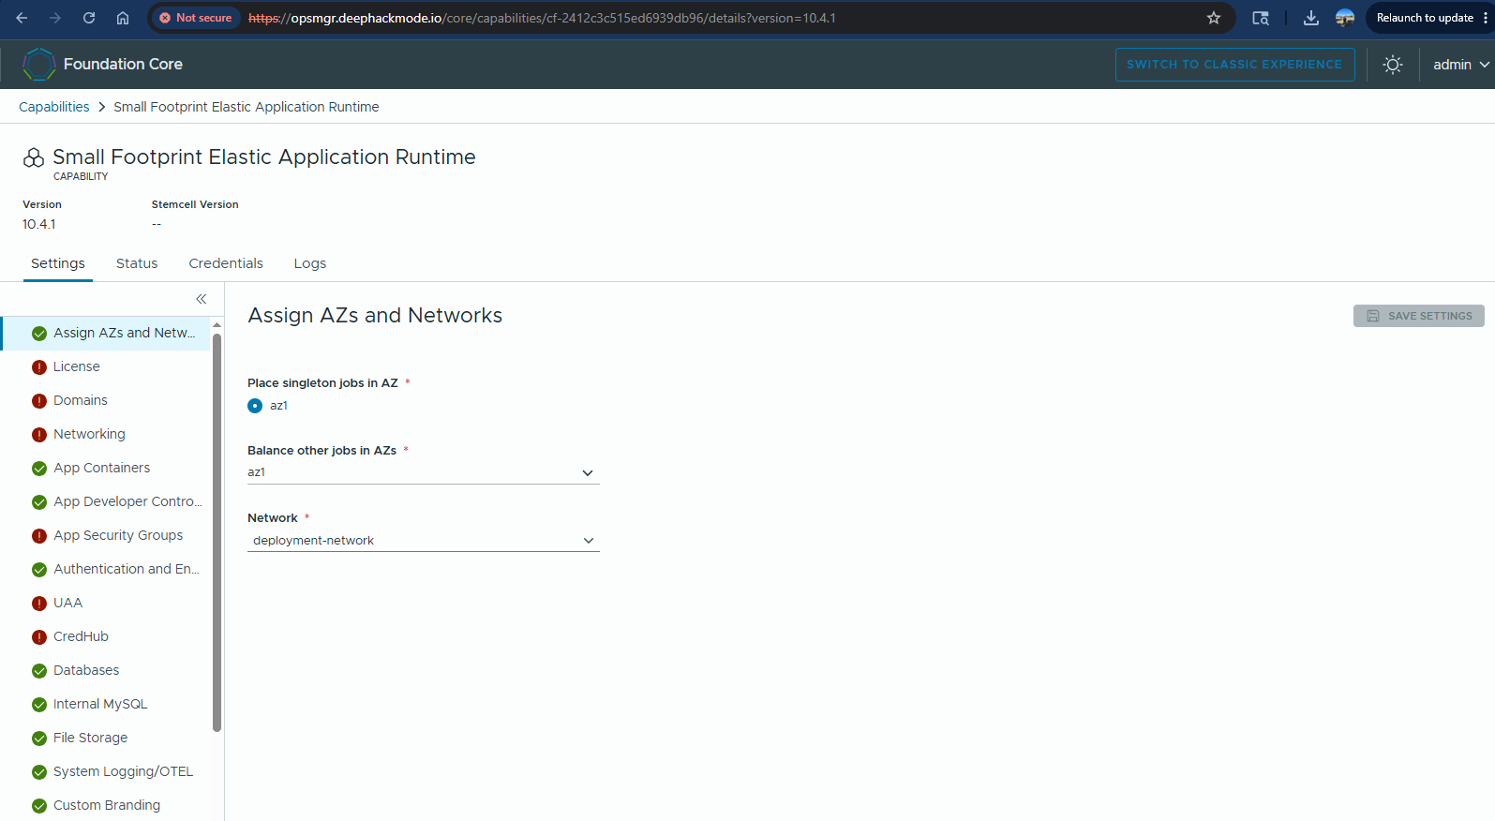Bookmark this page with star icon

point(1214,18)
